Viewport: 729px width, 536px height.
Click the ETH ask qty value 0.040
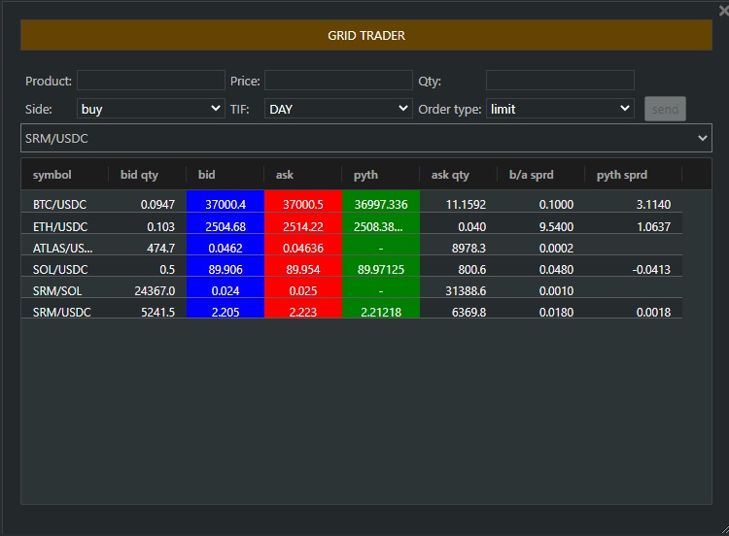[471, 226]
